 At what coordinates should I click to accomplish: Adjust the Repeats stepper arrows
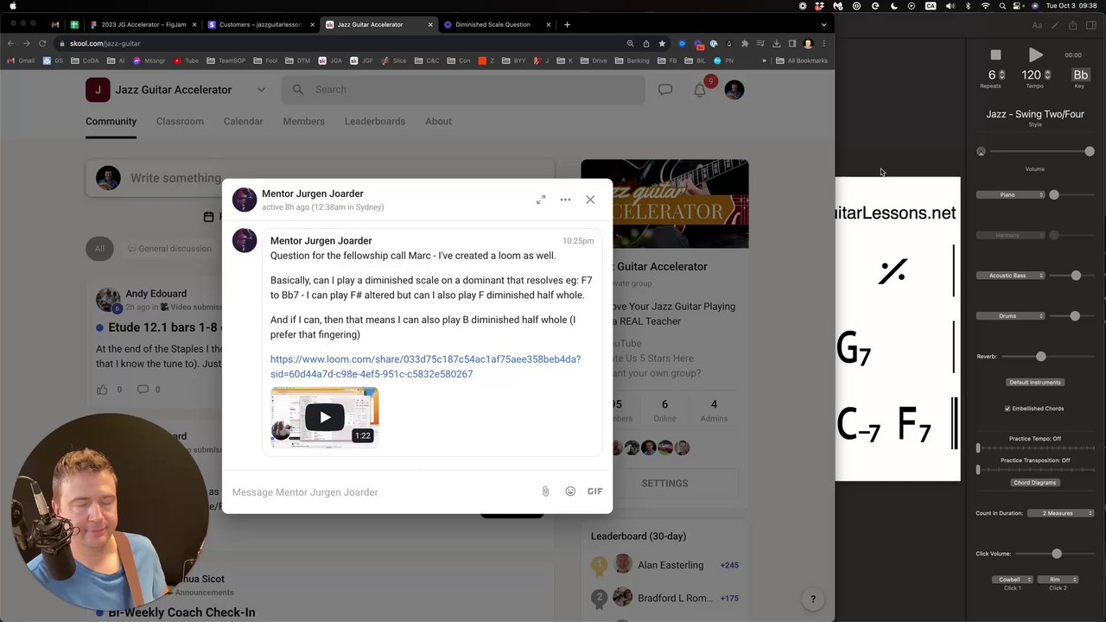click(x=1002, y=75)
